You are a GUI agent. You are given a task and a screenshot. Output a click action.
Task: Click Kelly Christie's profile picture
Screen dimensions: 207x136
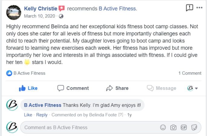click(x=12, y=11)
